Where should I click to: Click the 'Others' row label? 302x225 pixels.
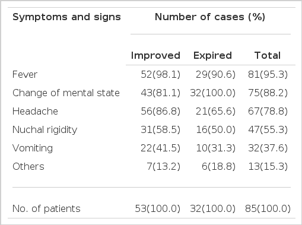28,166
